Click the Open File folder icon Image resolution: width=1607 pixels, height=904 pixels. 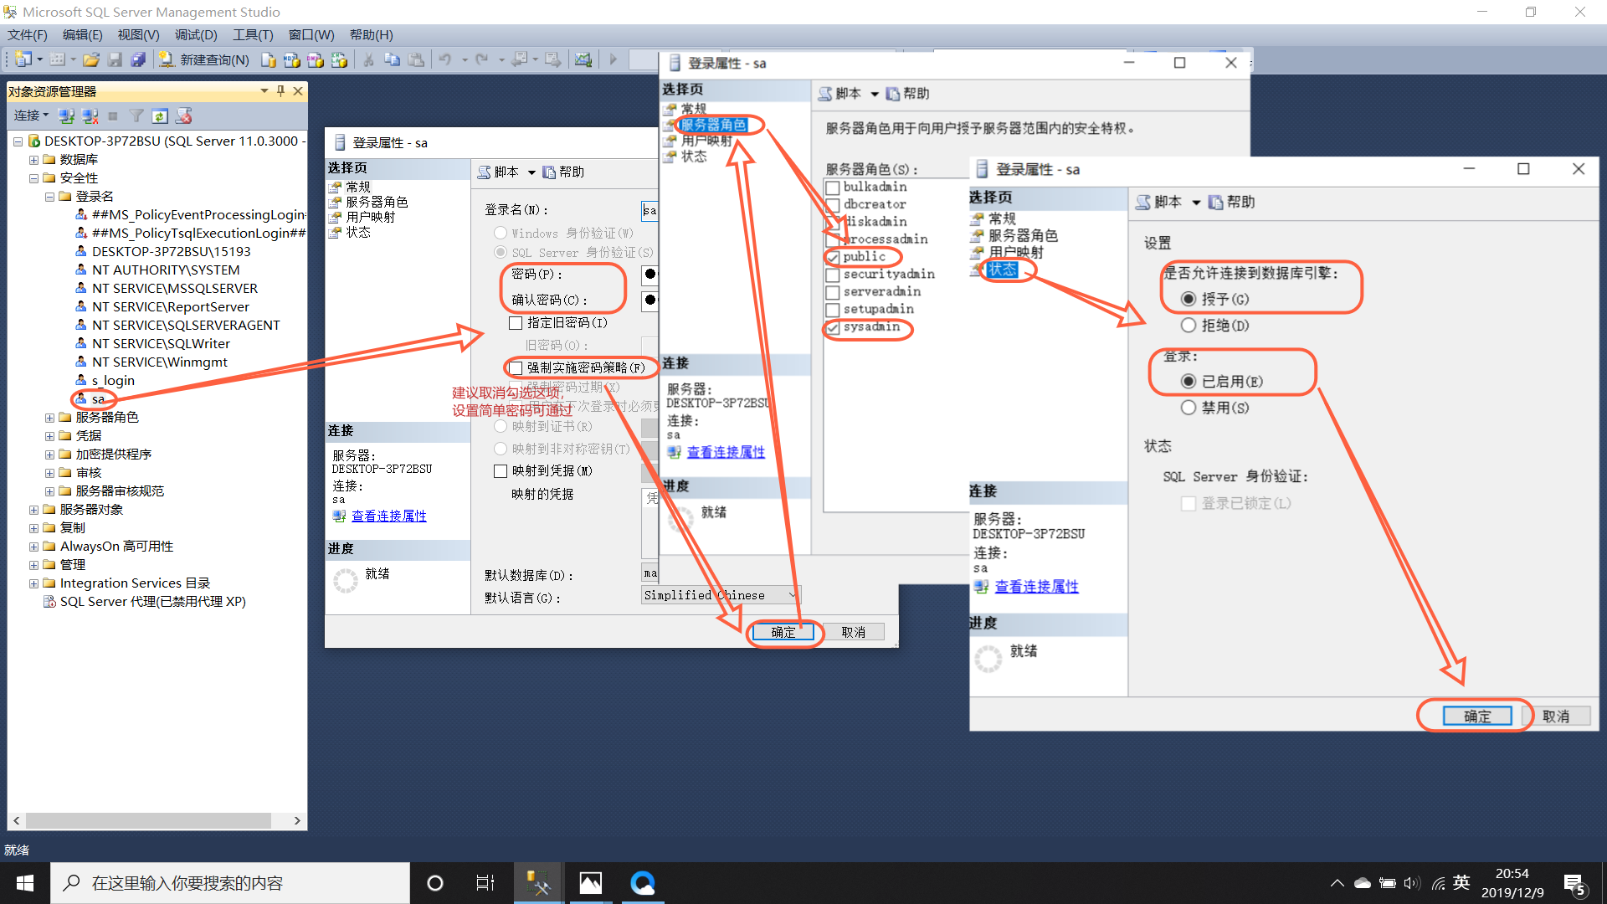(91, 59)
